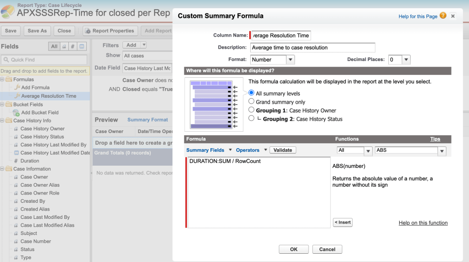
Task: Open the ABS function list dropdown
Action: [x=441, y=151]
